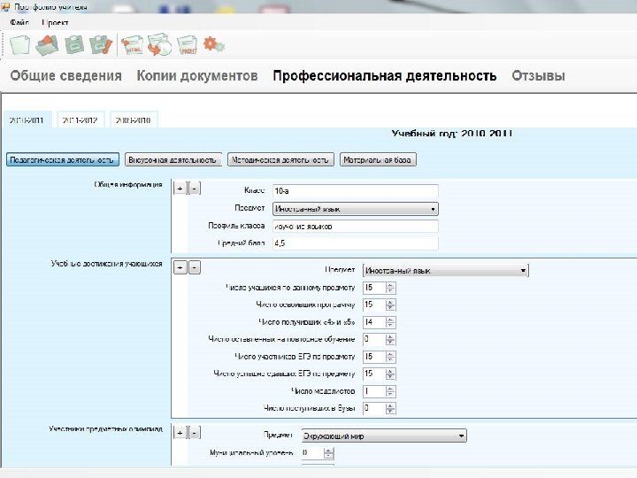Remove an entry with minus in Общая информация
637x478 pixels.
tap(195, 189)
